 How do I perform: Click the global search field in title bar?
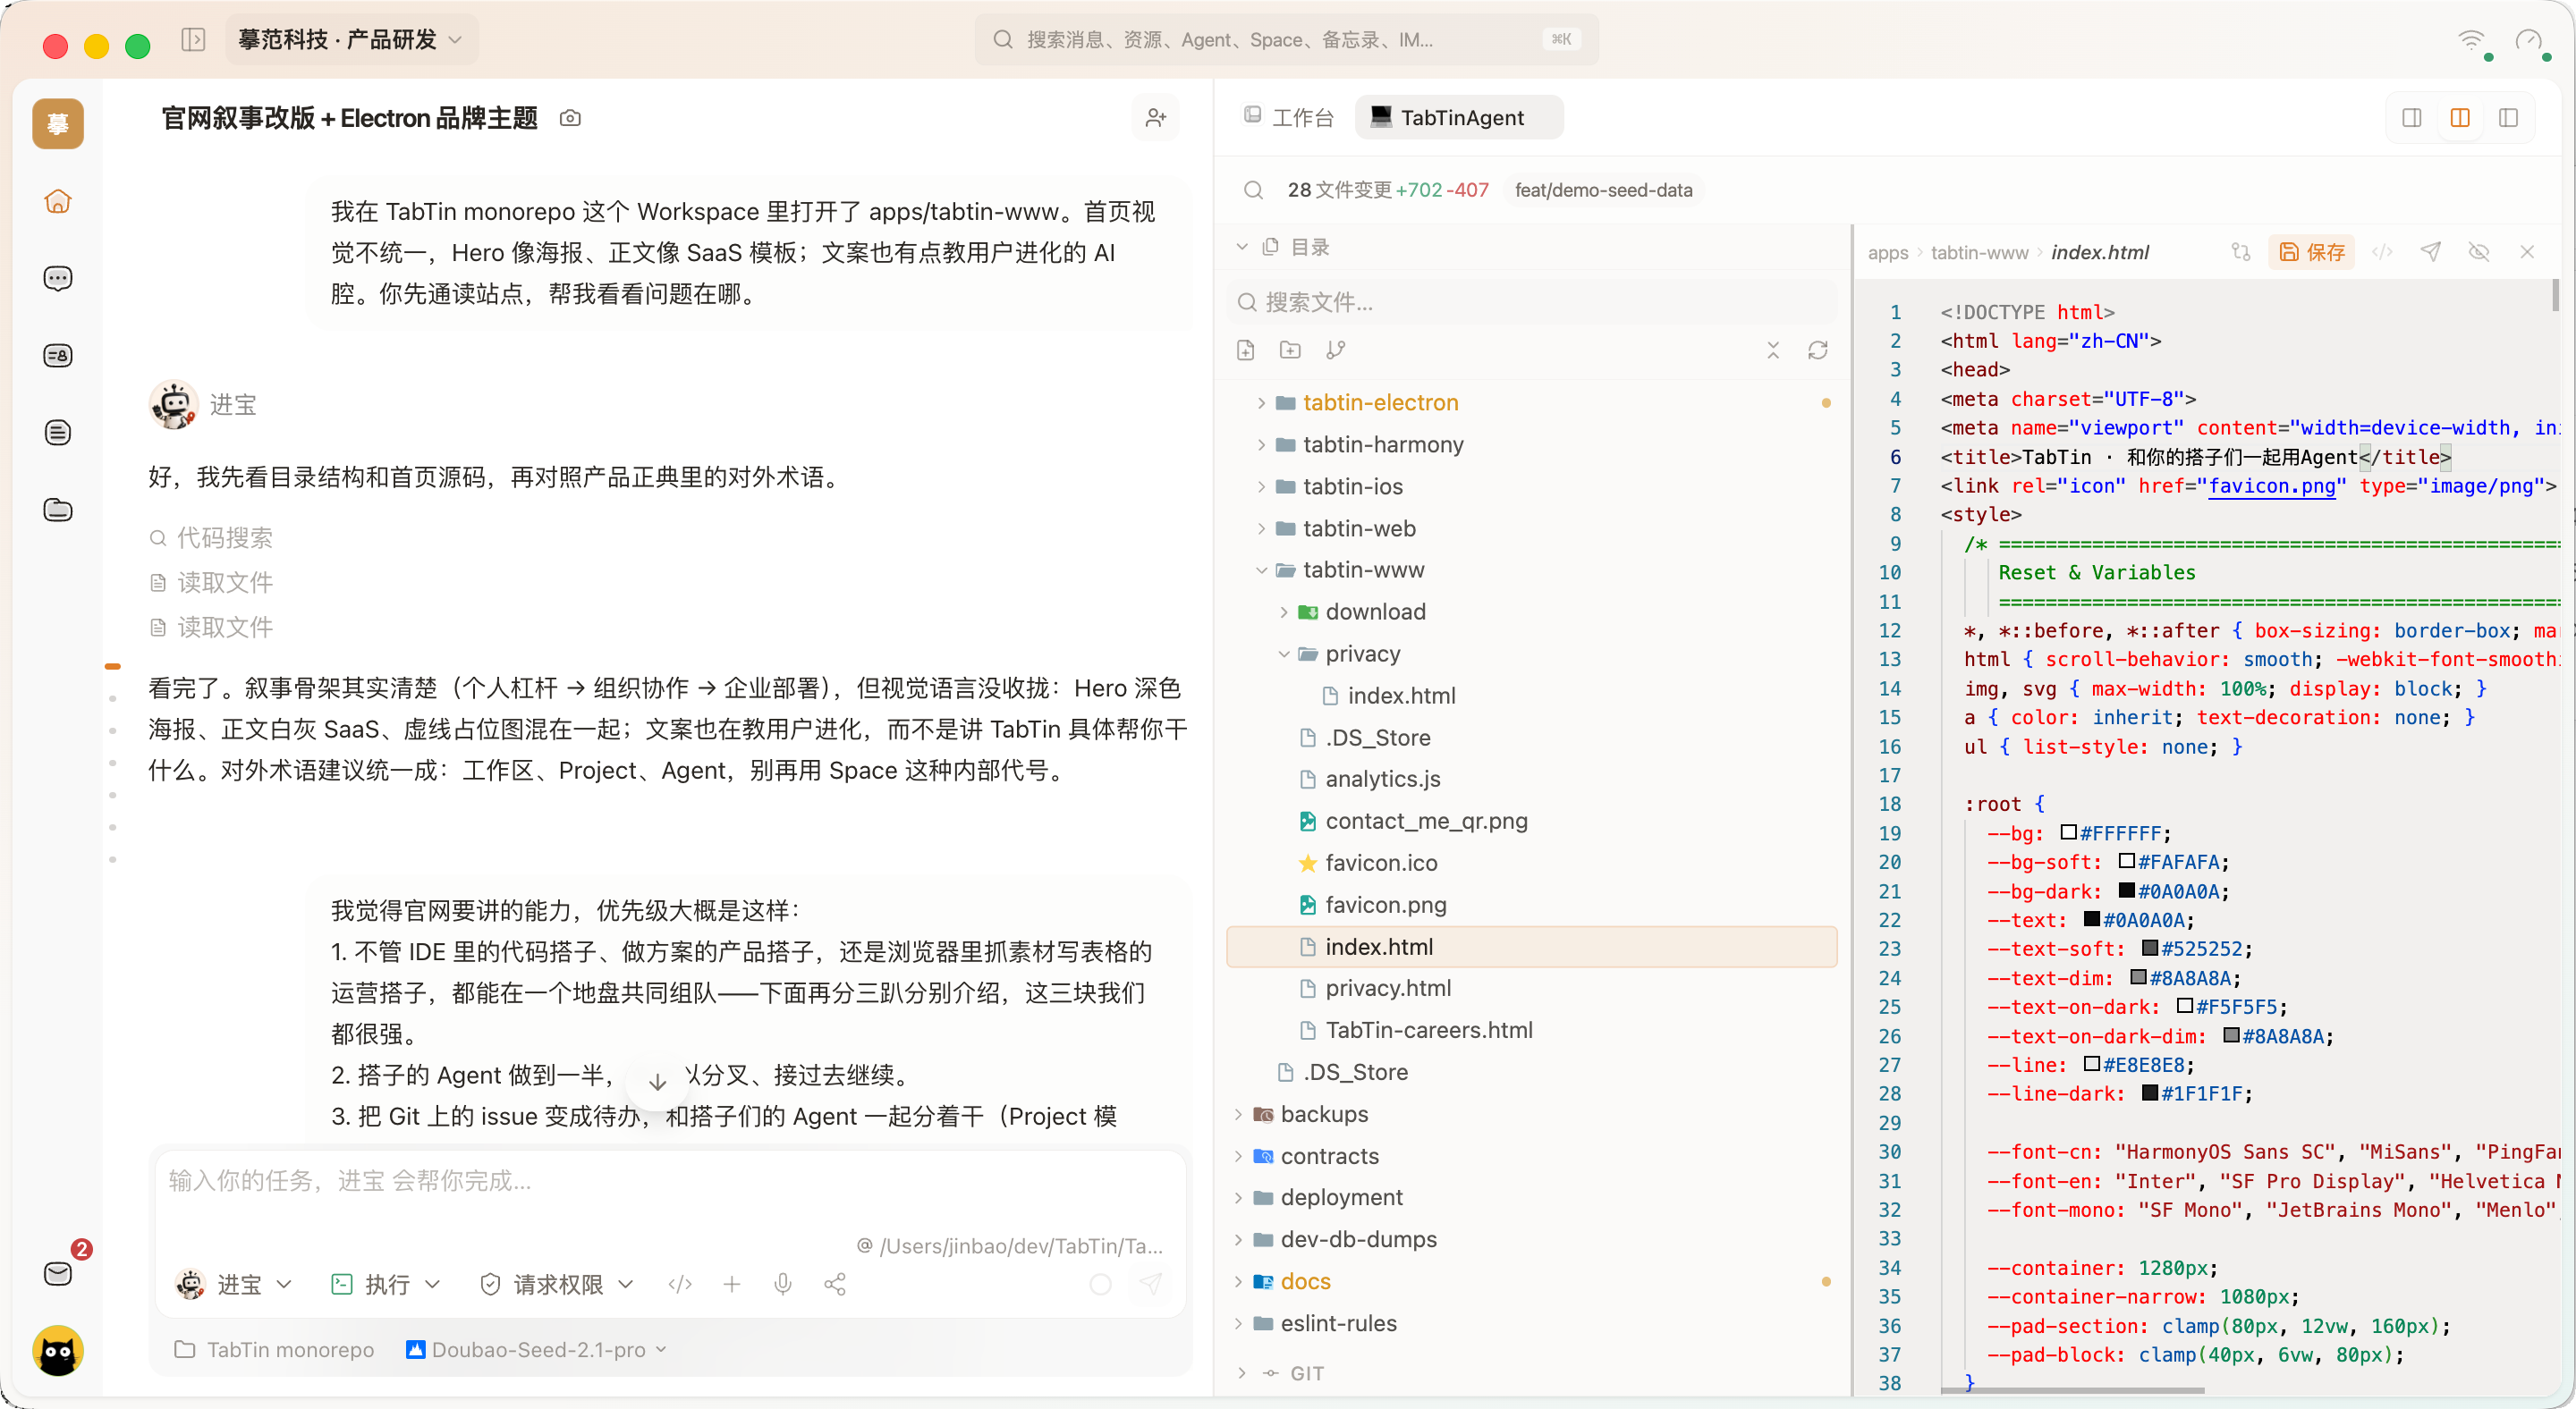pos(1286,40)
